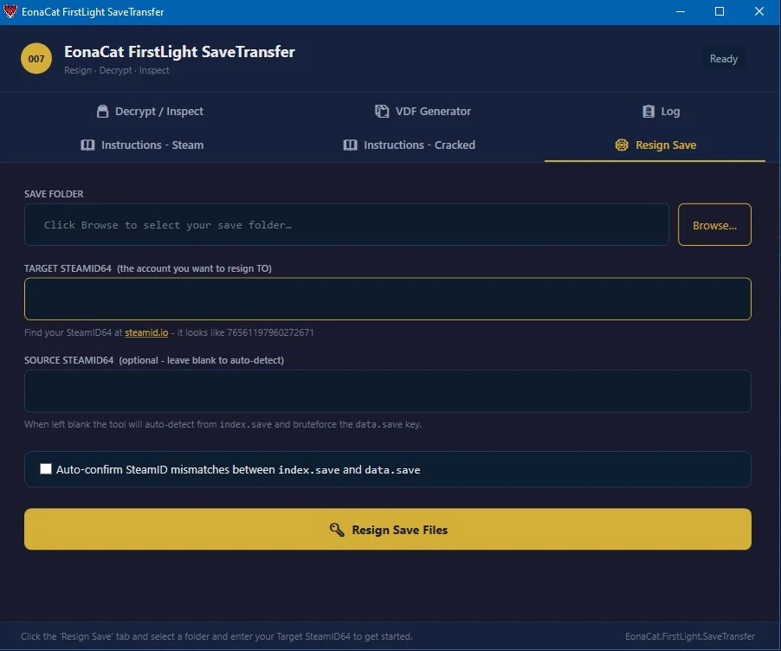Select the Resign Save tab label
Image resolution: width=781 pixels, height=651 pixels.
[666, 145]
